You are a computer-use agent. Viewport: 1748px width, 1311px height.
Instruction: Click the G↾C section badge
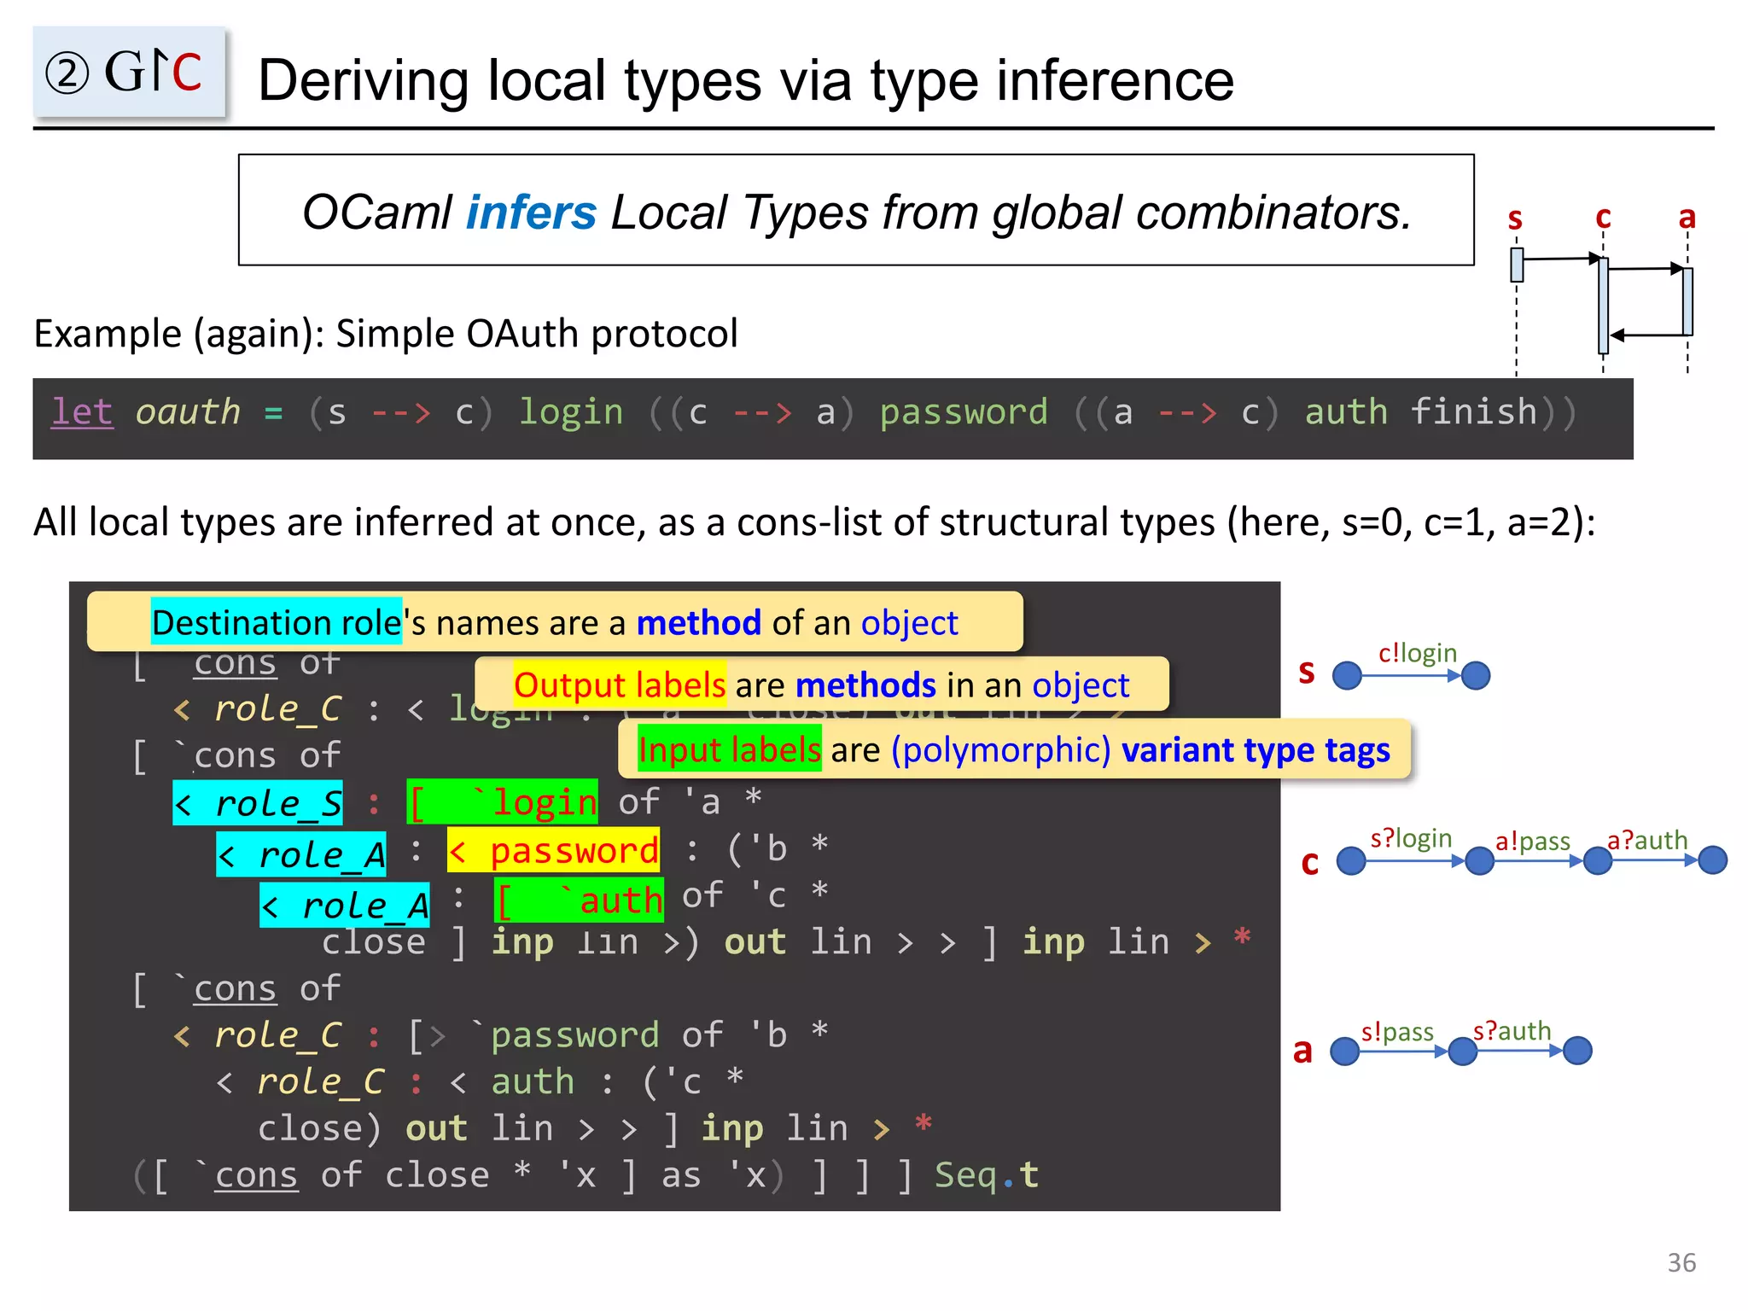tap(129, 72)
